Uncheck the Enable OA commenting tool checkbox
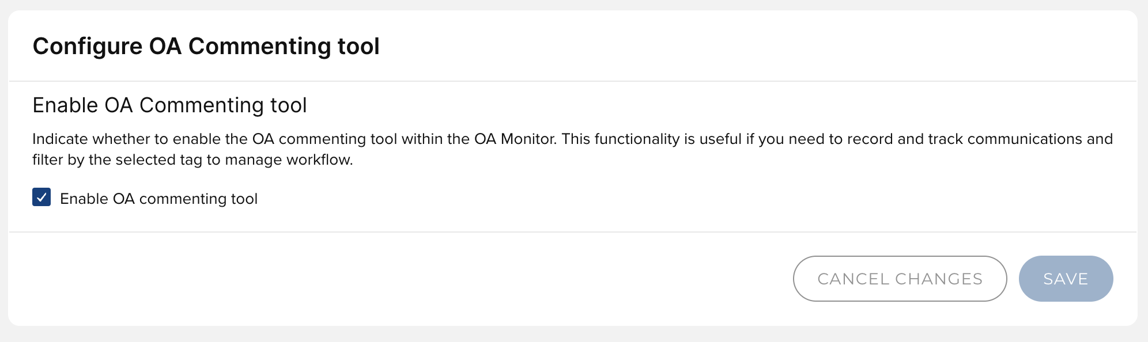This screenshot has height=342, width=1148. [41, 197]
